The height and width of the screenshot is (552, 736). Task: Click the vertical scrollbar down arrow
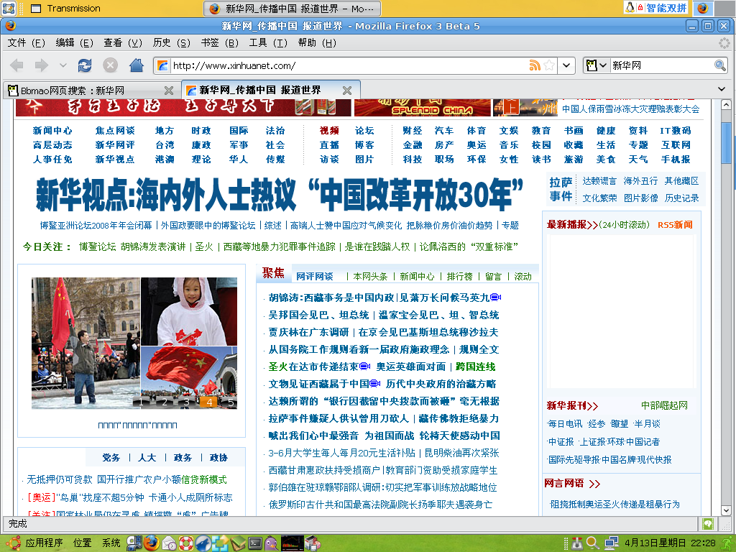726,510
